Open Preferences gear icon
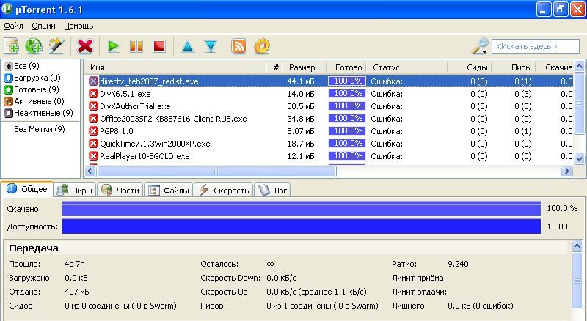This screenshot has height=321, width=587. coord(262,46)
